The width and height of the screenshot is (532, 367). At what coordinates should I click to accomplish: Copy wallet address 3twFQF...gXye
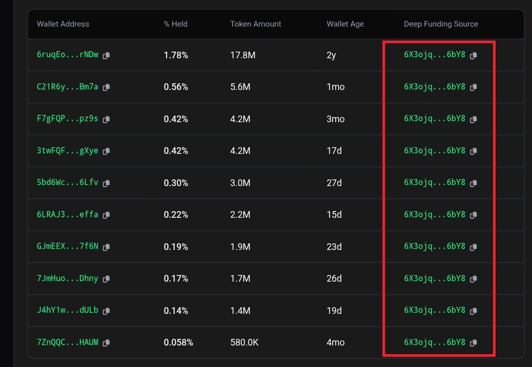(x=106, y=151)
